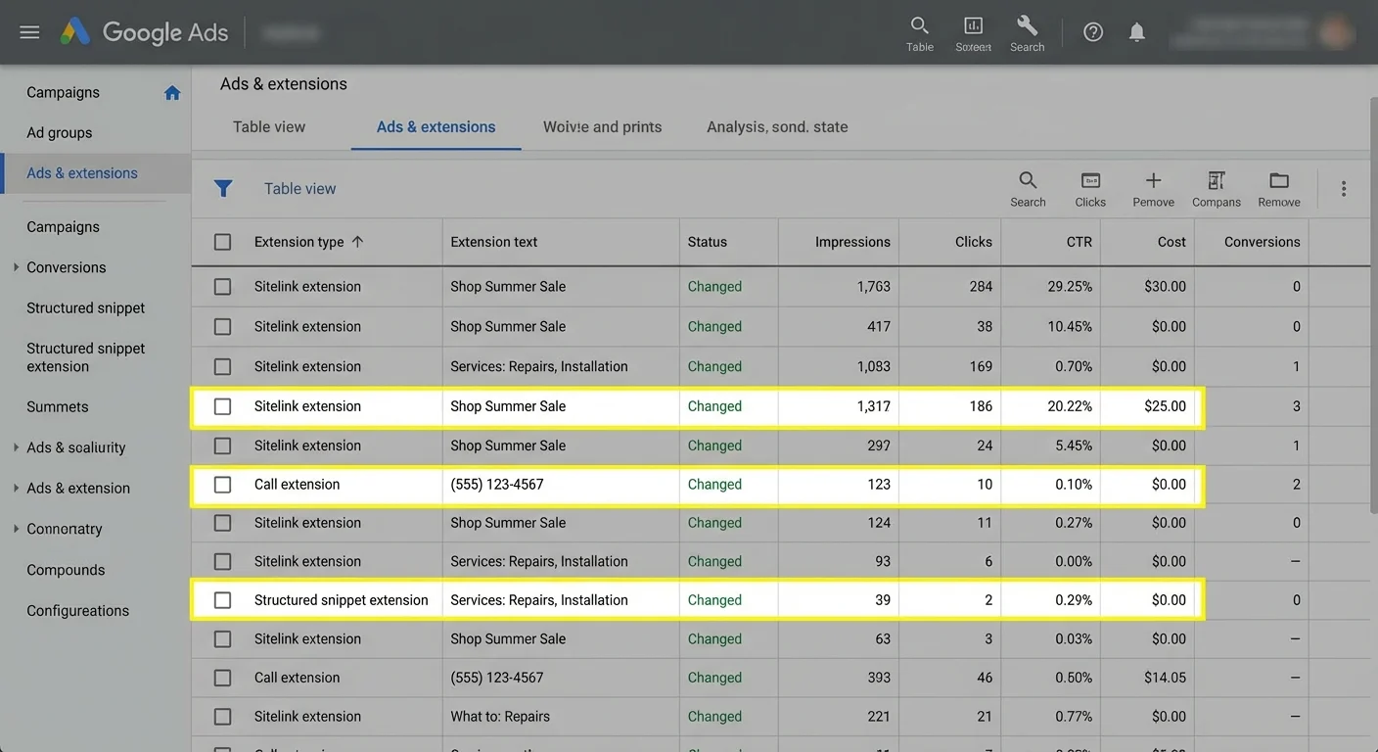Select the Ads & extensions tab
Viewport: 1378px width, 752px height.
click(436, 127)
